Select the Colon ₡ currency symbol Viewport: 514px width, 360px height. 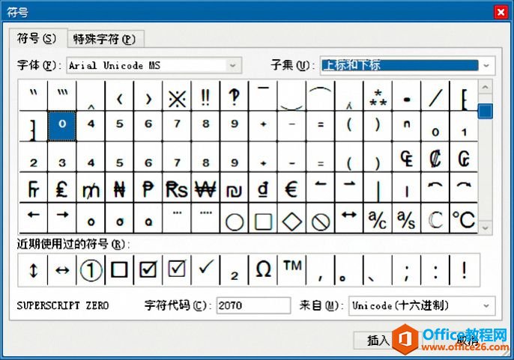pos(435,157)
